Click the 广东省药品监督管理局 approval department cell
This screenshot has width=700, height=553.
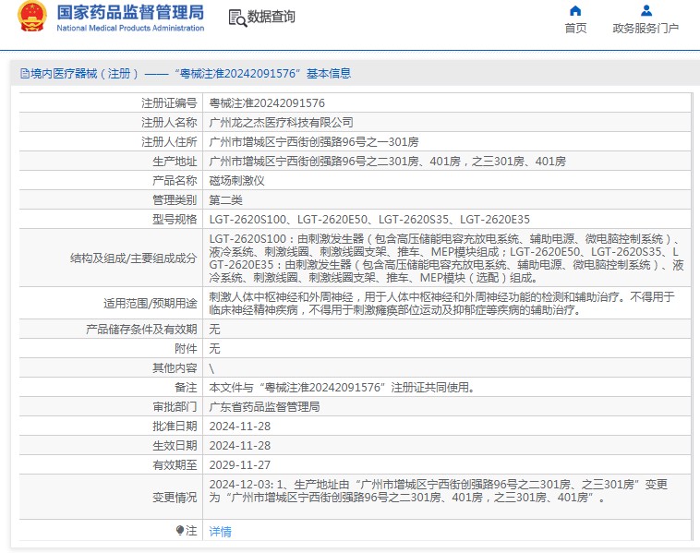[x=265, y=406]
